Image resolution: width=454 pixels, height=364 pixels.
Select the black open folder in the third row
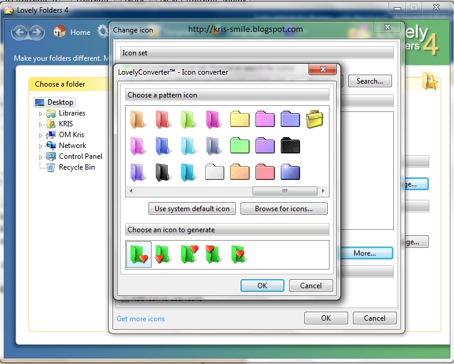point(162,172)
